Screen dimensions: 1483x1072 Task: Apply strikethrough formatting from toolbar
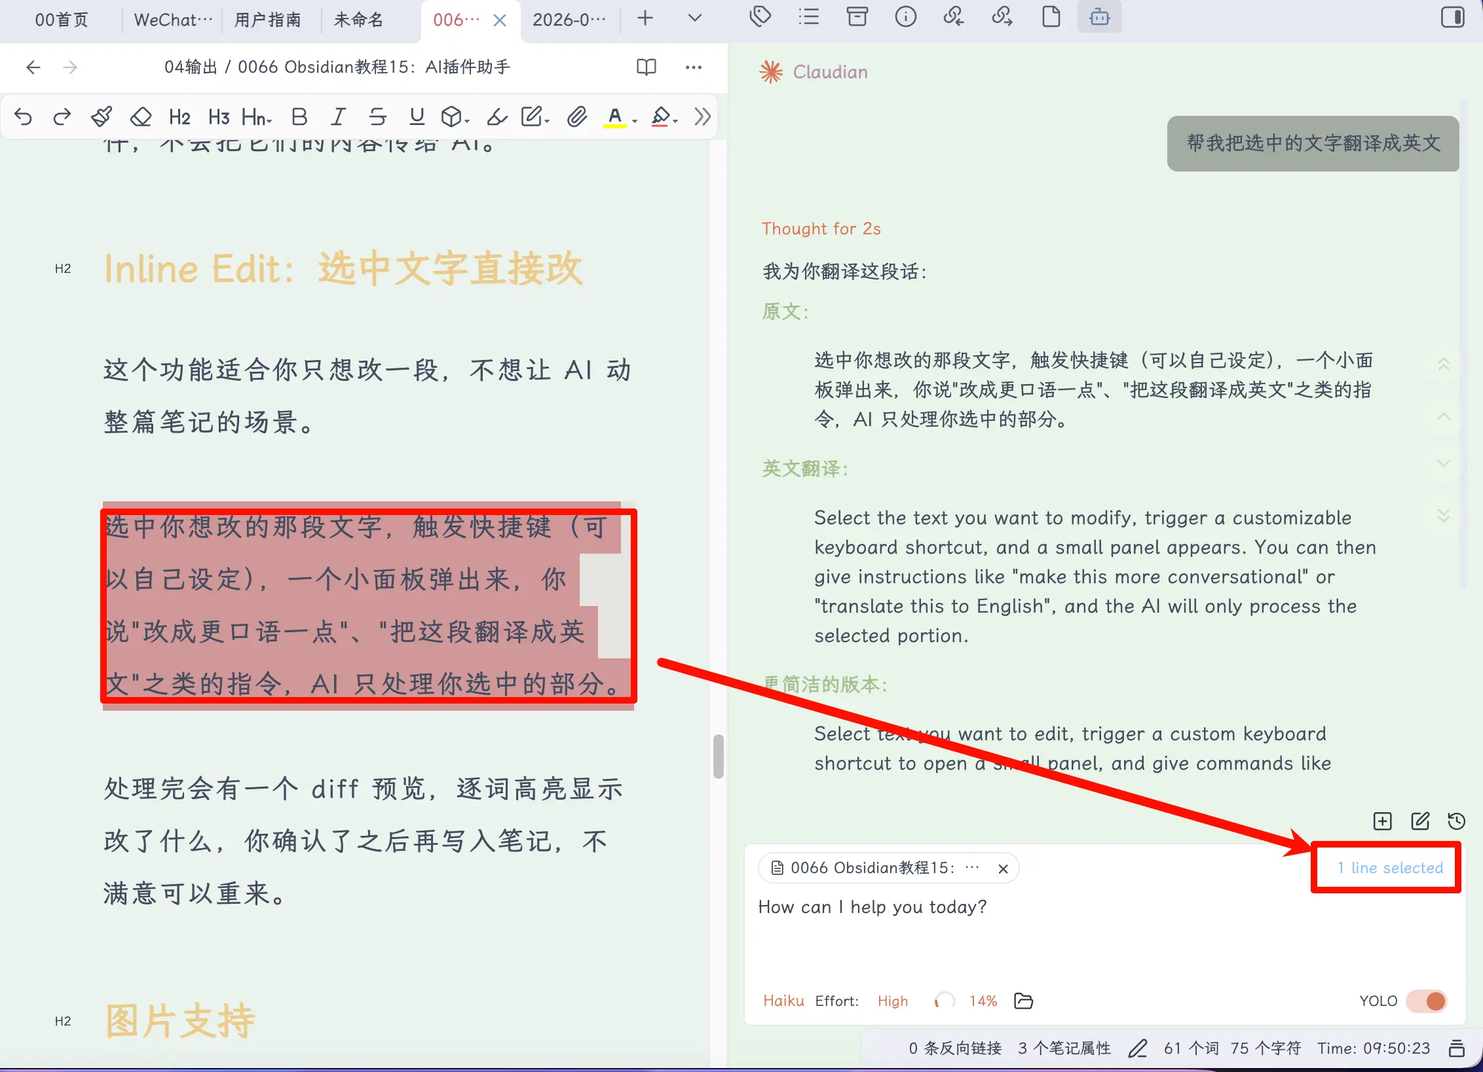377,117
